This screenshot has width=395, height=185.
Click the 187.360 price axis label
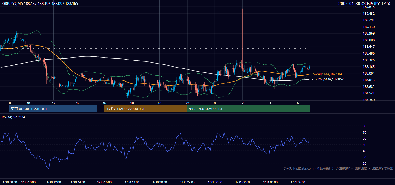(x=369, y=100)
